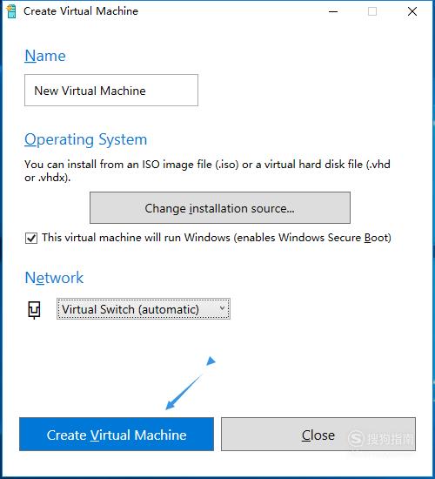Expand the Virtual Switch network dropdown
Screen dimensions: 435x479
[x=144, y=309]
